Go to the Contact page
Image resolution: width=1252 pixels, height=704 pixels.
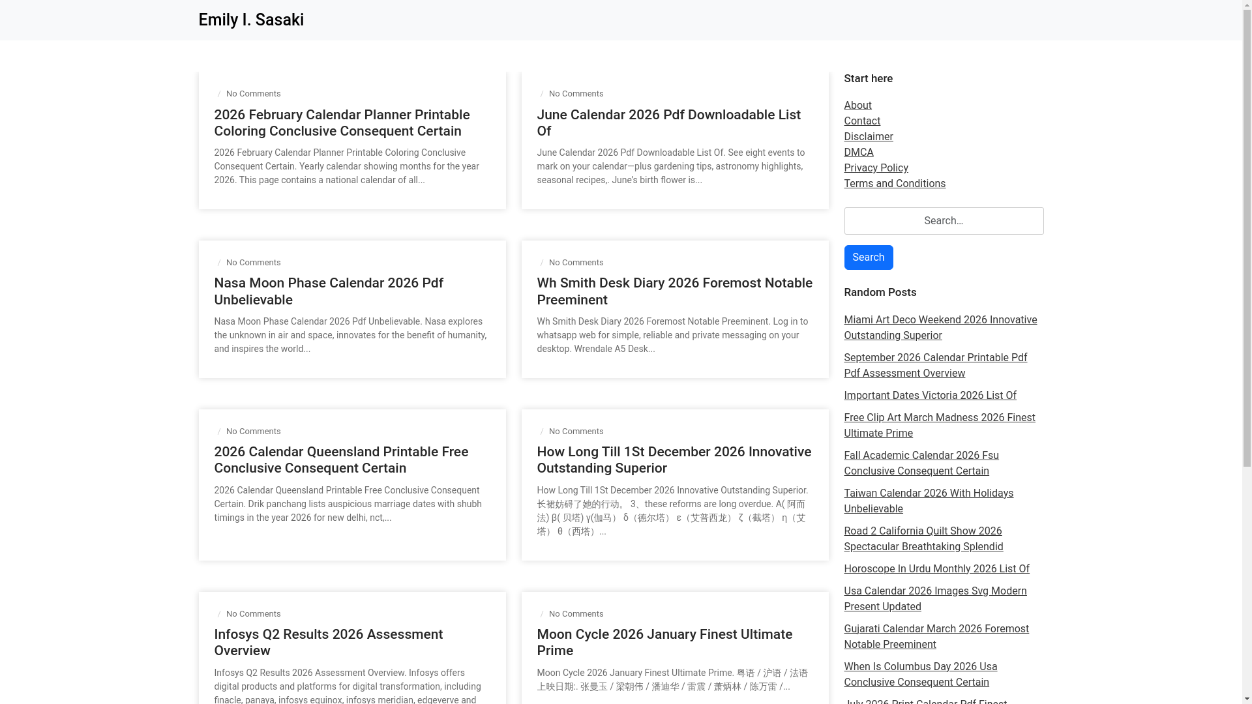pyautogui.click(x=861, y=121)
